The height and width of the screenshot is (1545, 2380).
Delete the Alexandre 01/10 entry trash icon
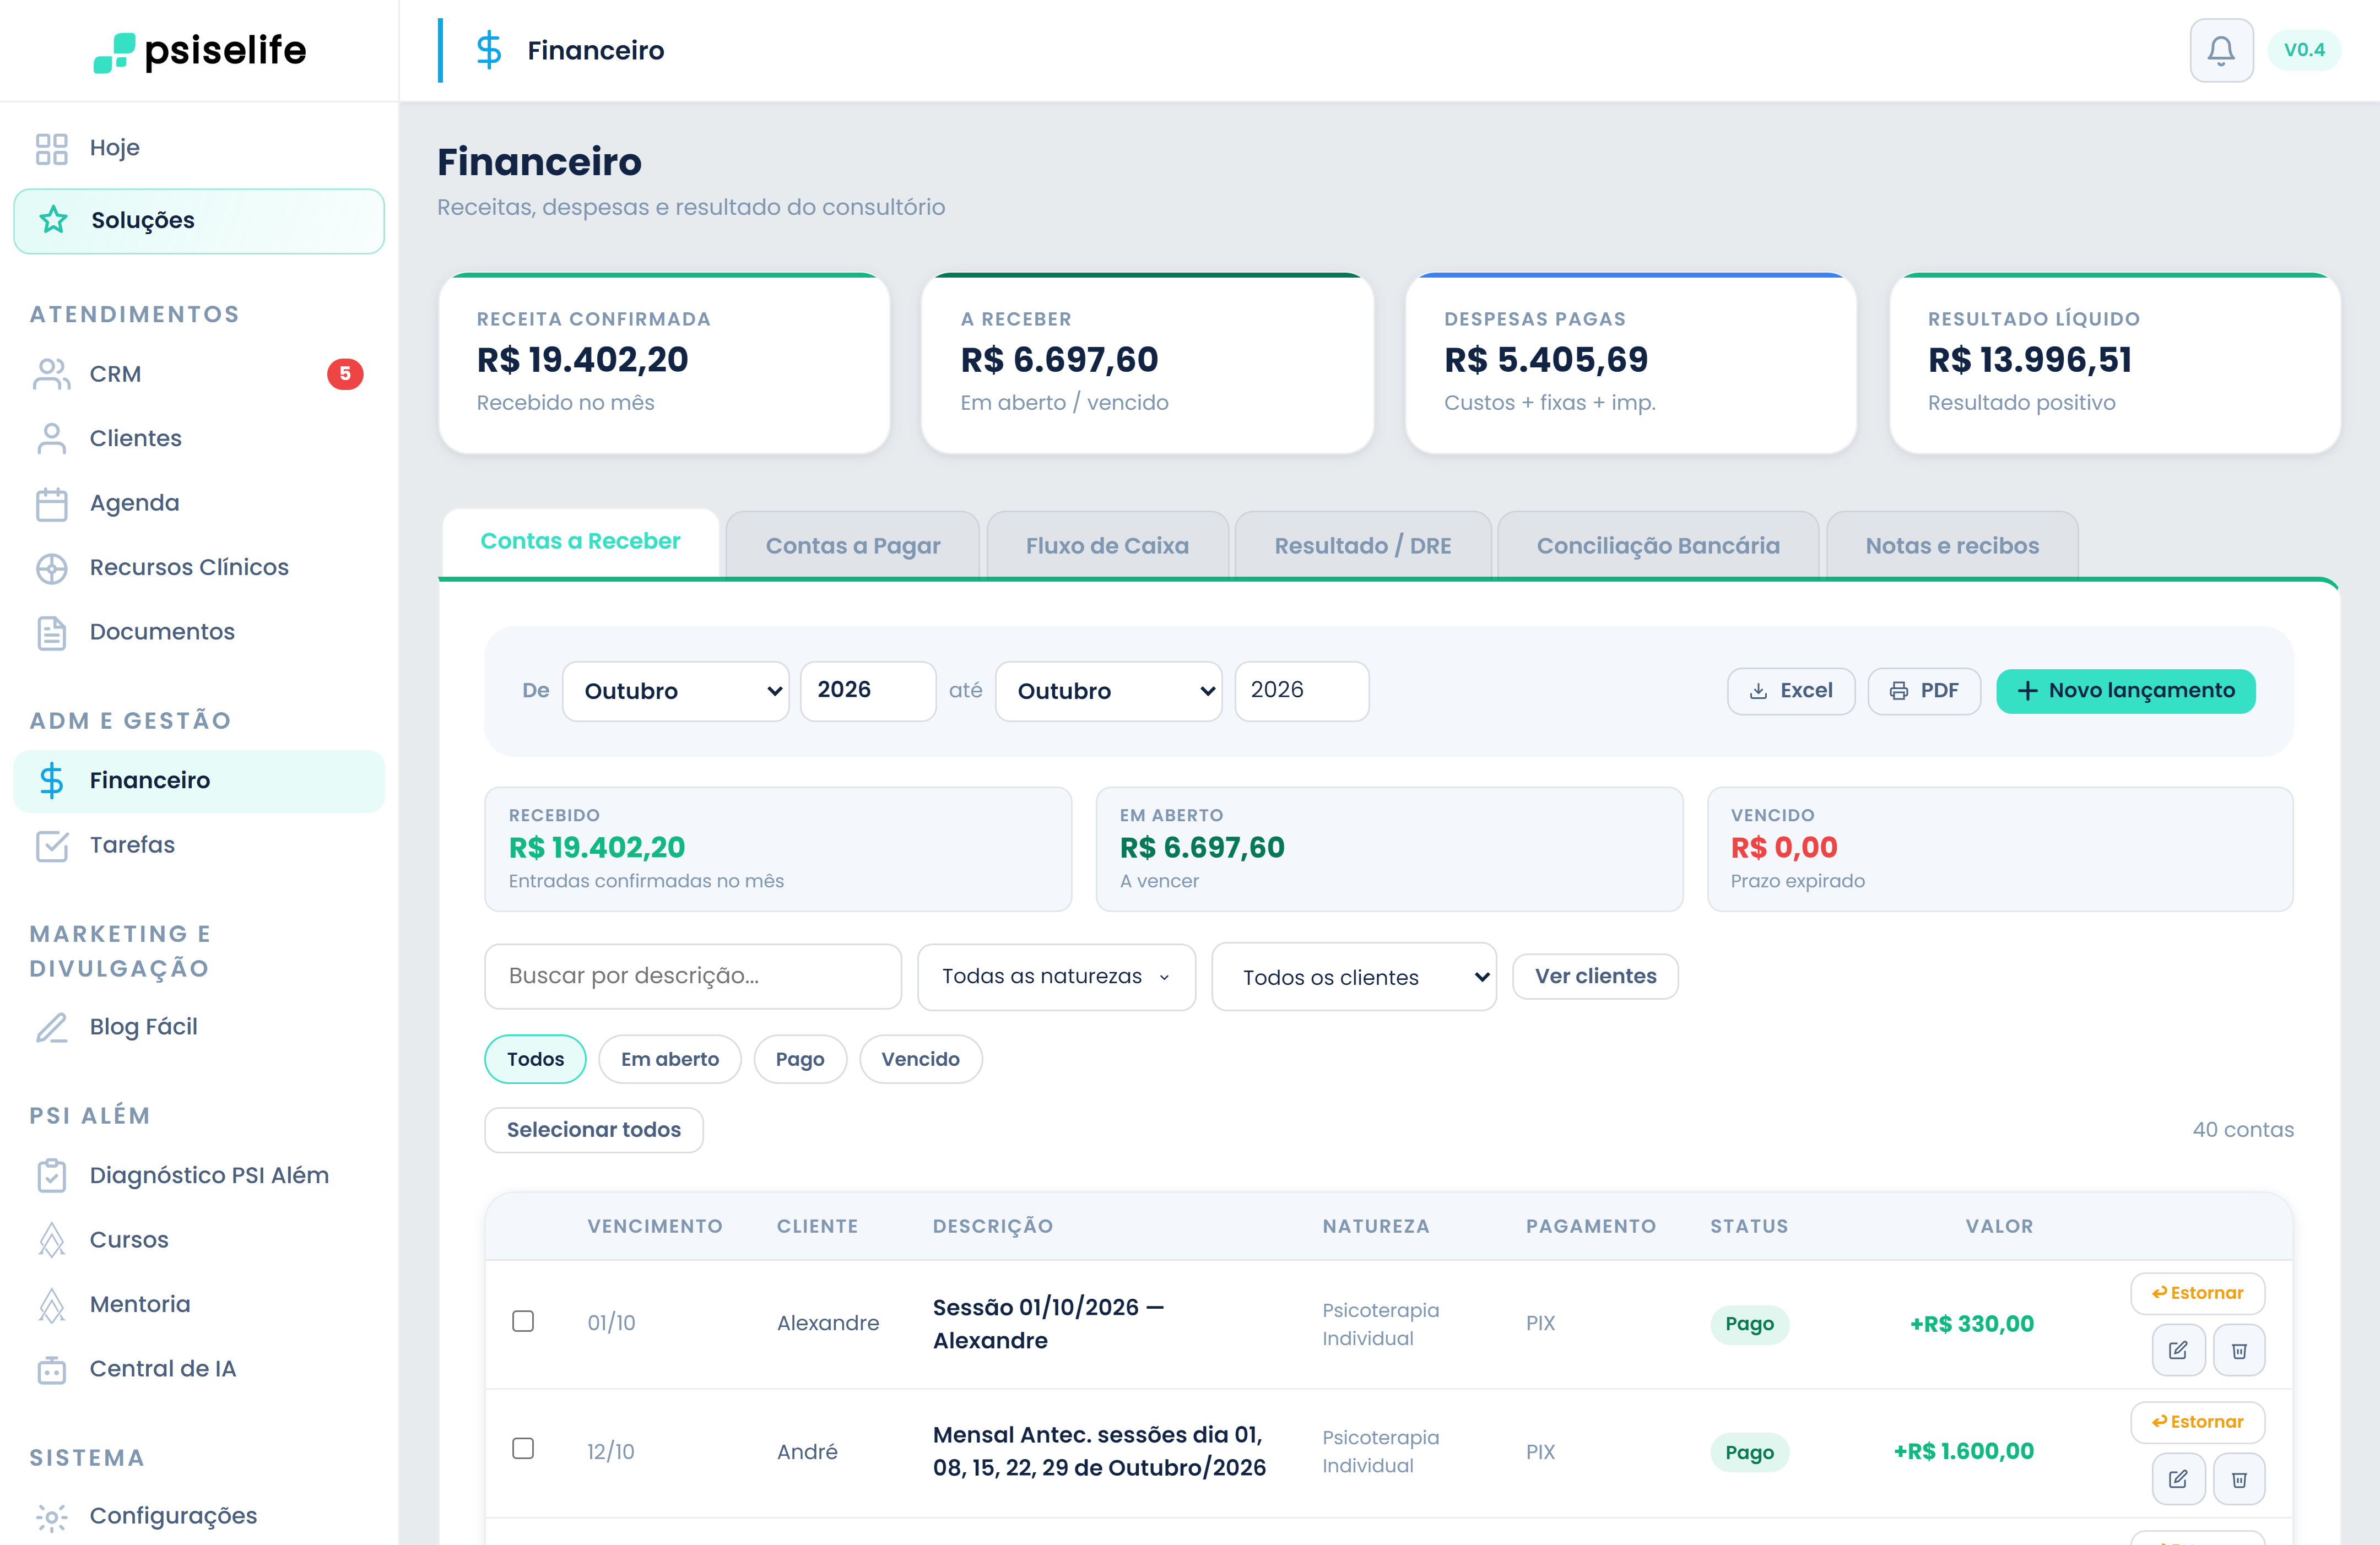pyautogui.click(x=2239, y=1350)
